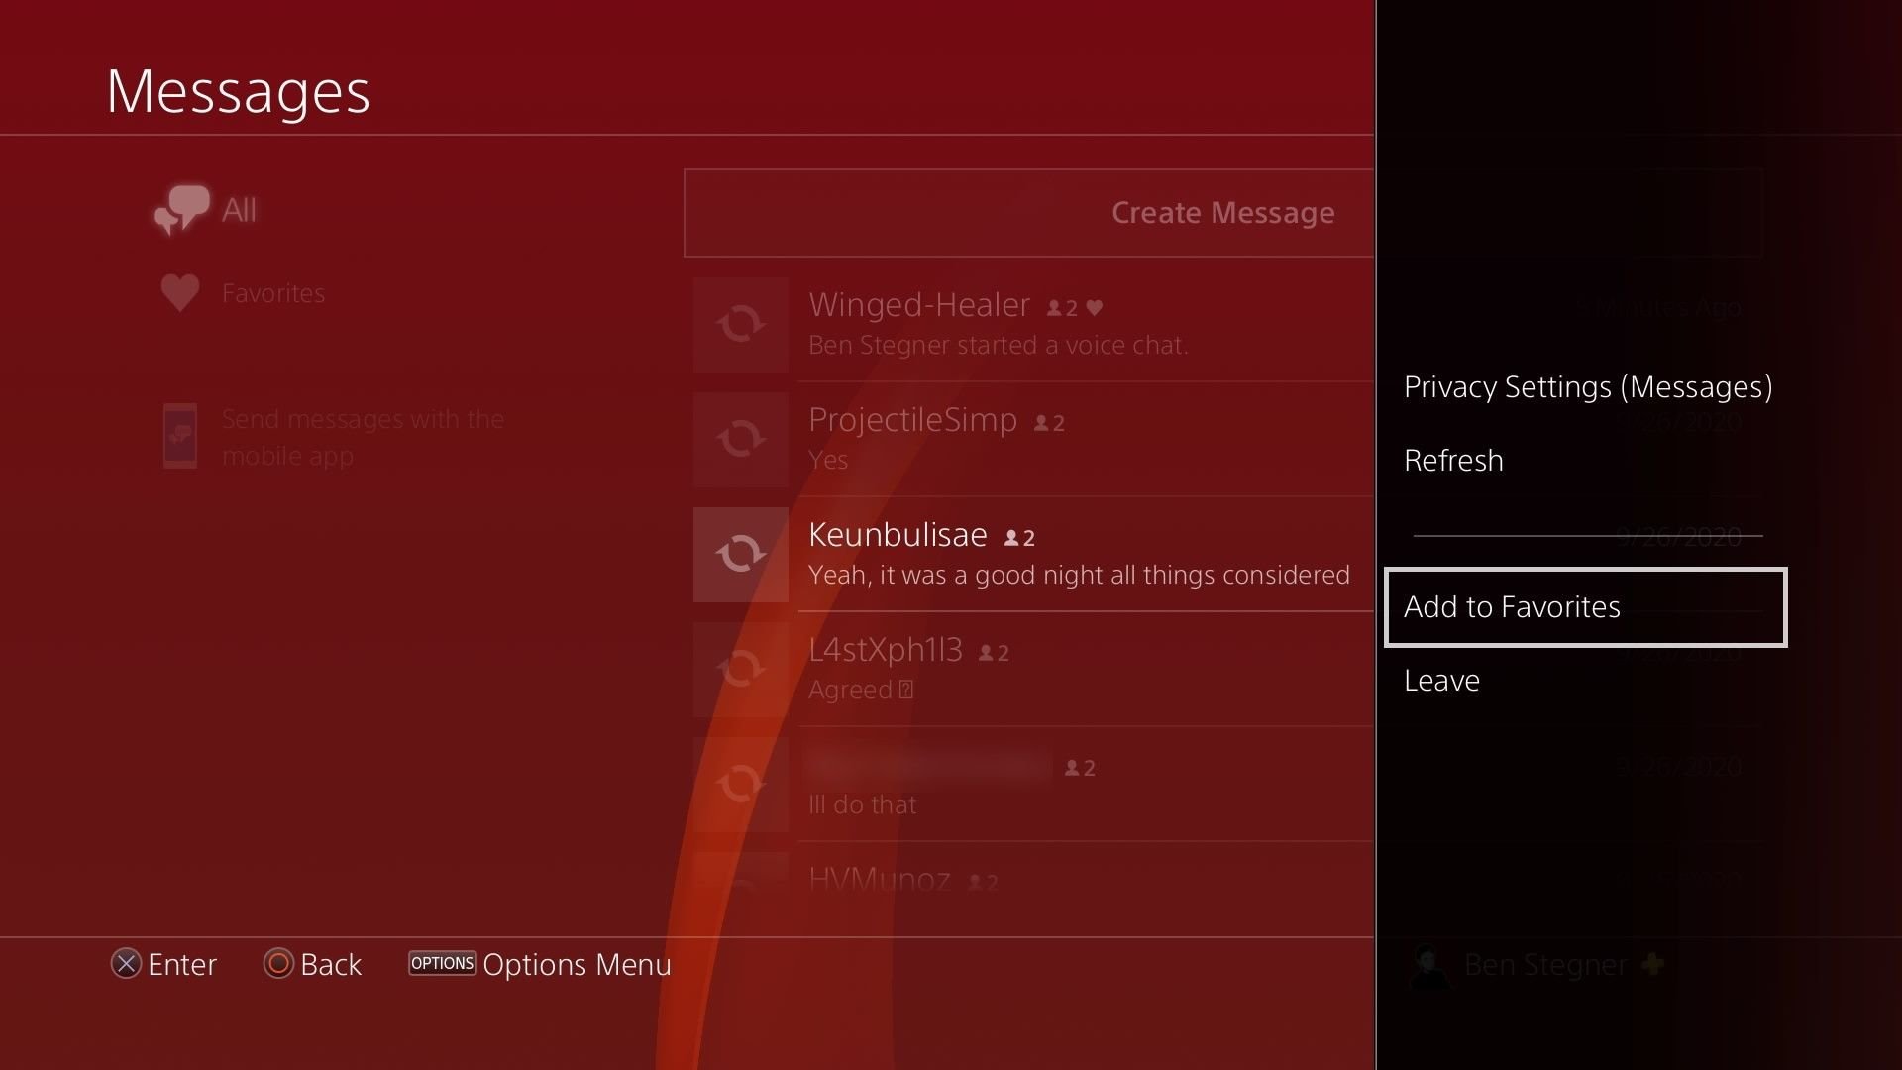Click the cross Enter button icon

[126, 963]
